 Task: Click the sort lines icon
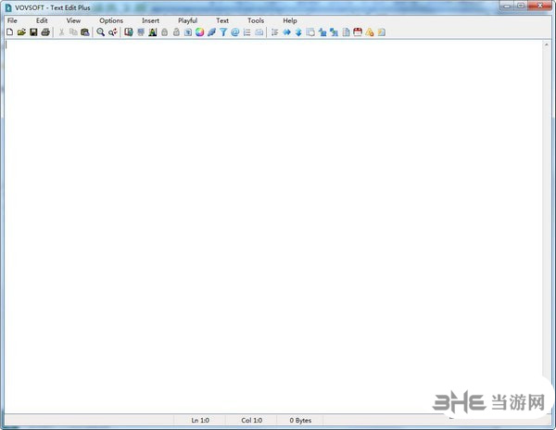[x=274, y=32]
